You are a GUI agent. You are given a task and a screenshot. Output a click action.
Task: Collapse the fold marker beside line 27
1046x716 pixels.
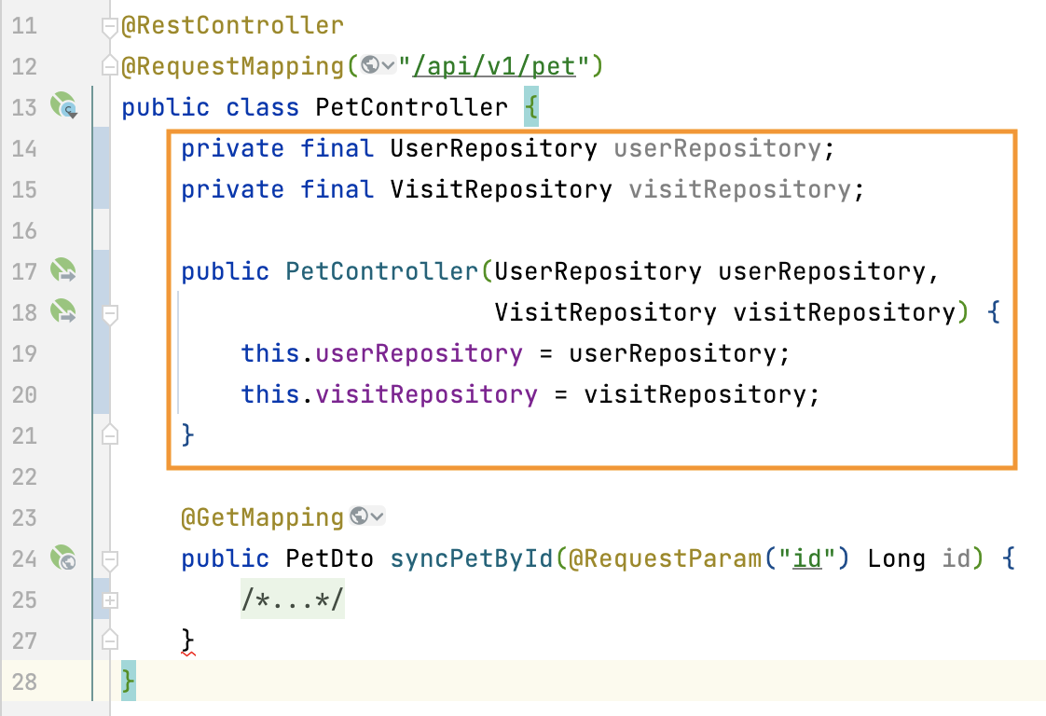click(x=109, y=640)
